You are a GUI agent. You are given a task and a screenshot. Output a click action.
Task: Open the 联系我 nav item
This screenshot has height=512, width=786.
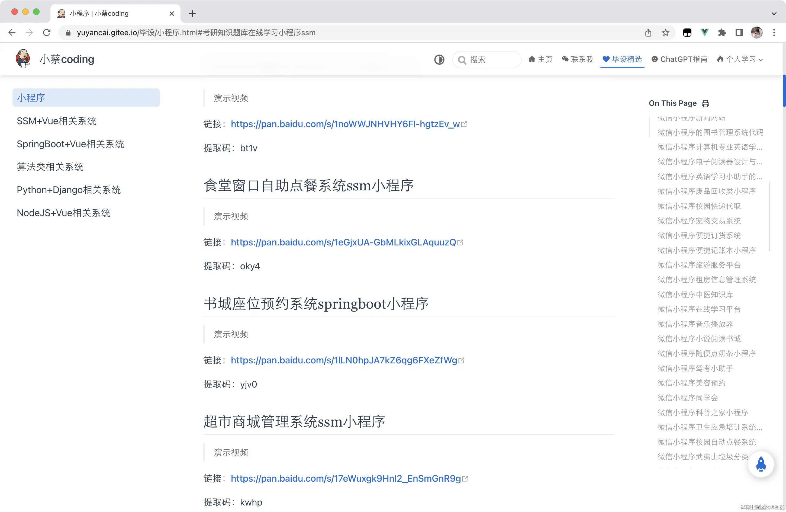point(578,59)
